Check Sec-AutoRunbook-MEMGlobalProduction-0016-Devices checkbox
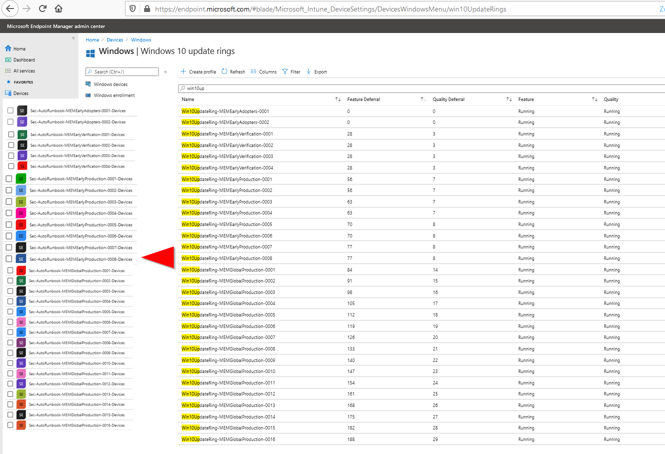The image size is (665, 454). 10,425
